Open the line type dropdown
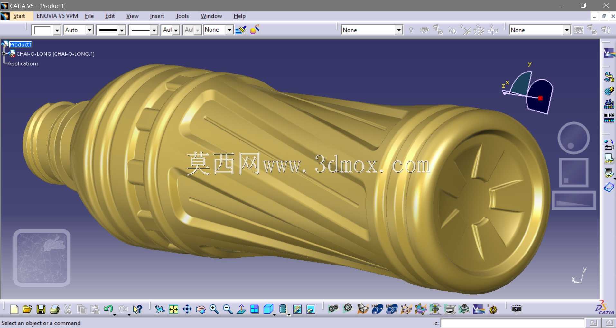This screenshot has width=616, height=328. [154, 30]
